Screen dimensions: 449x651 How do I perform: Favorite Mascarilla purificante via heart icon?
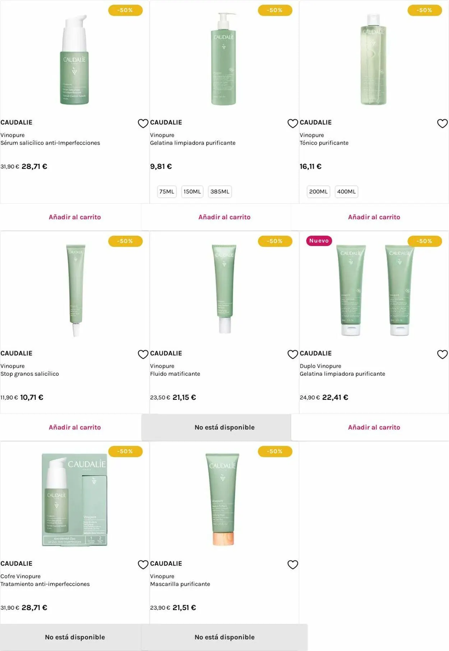(x=293, y=565)
